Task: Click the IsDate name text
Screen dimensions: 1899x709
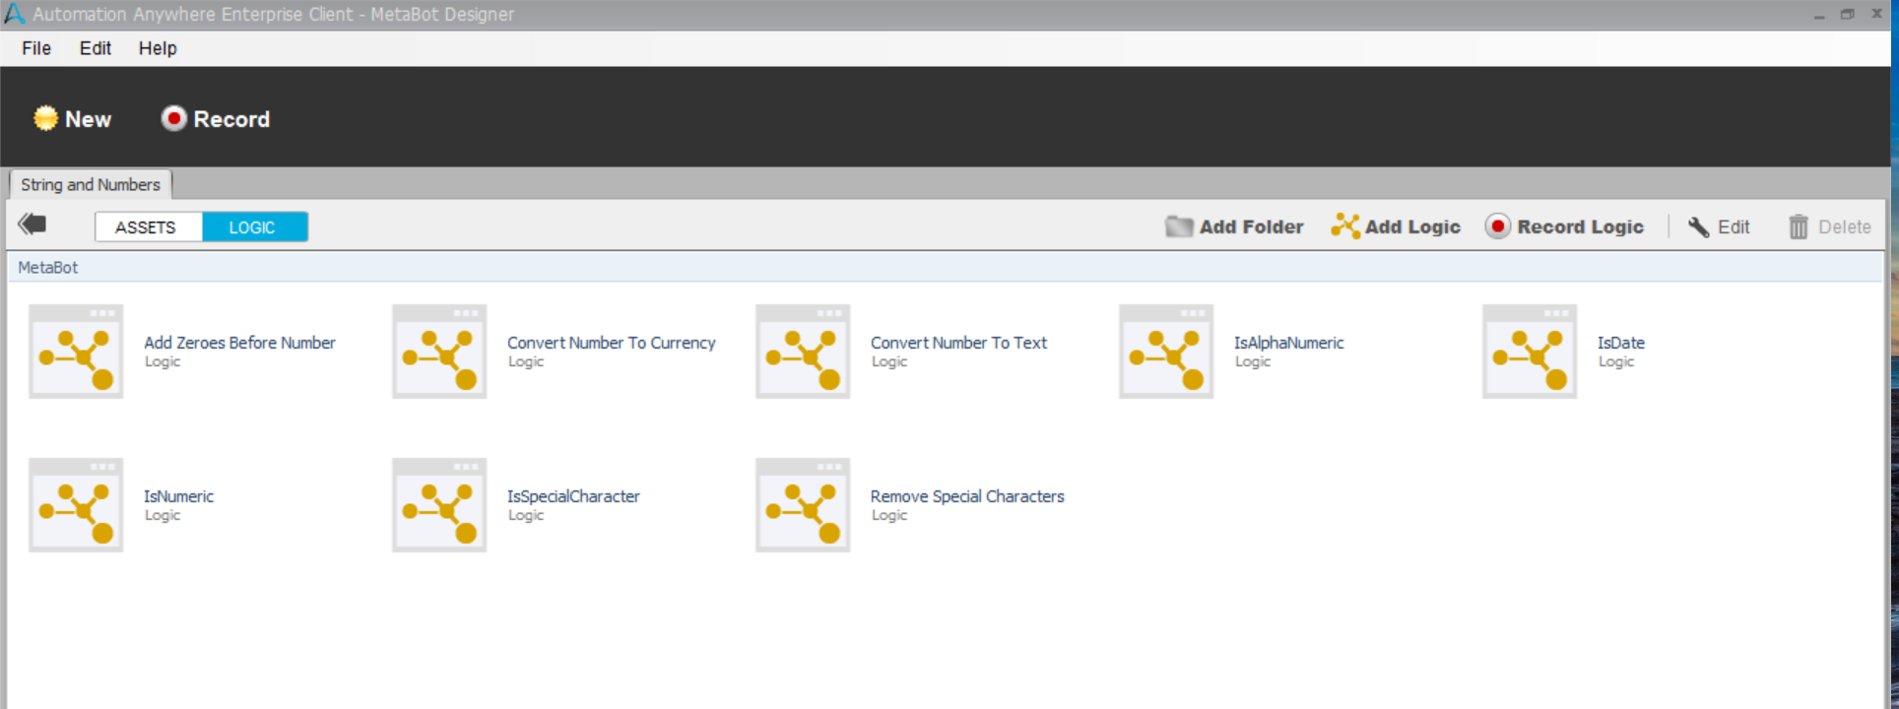Action: (x=1620, y=343)
